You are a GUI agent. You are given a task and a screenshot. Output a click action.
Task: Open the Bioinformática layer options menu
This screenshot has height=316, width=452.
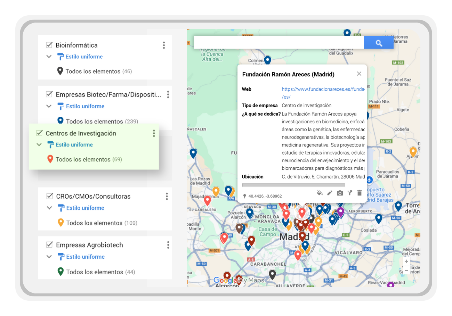164,45
